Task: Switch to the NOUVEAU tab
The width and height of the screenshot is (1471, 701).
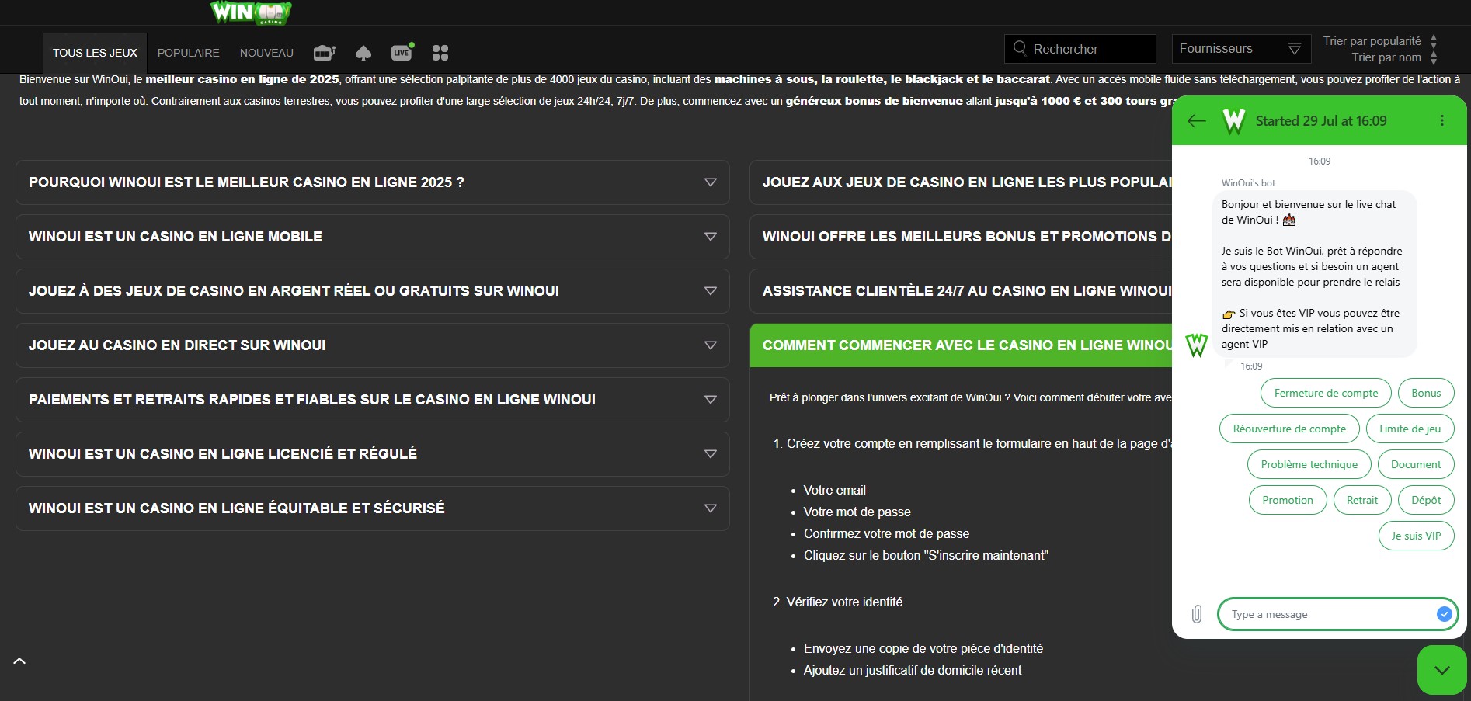Action: point(266,53)
